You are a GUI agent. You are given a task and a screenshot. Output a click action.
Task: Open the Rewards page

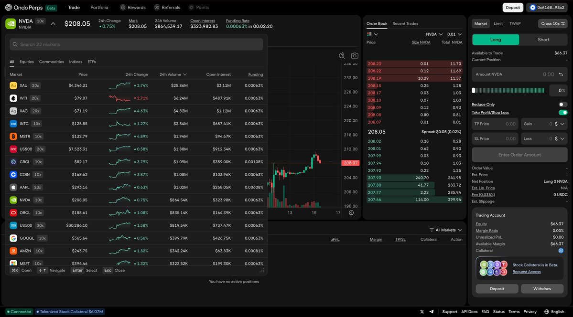coord(133,7)
